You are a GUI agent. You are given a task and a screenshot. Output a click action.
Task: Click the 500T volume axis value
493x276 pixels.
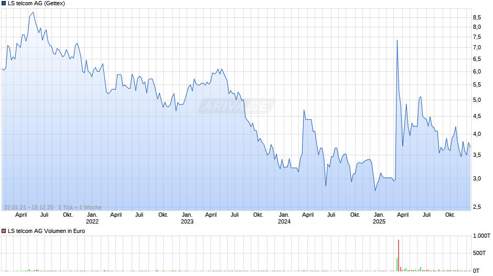[479, 253]
